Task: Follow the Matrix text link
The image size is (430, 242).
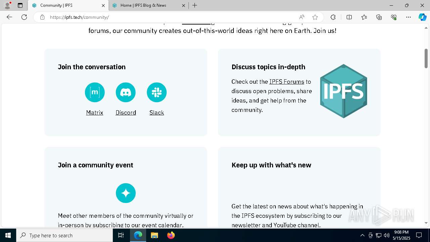Action: (95, 113)
